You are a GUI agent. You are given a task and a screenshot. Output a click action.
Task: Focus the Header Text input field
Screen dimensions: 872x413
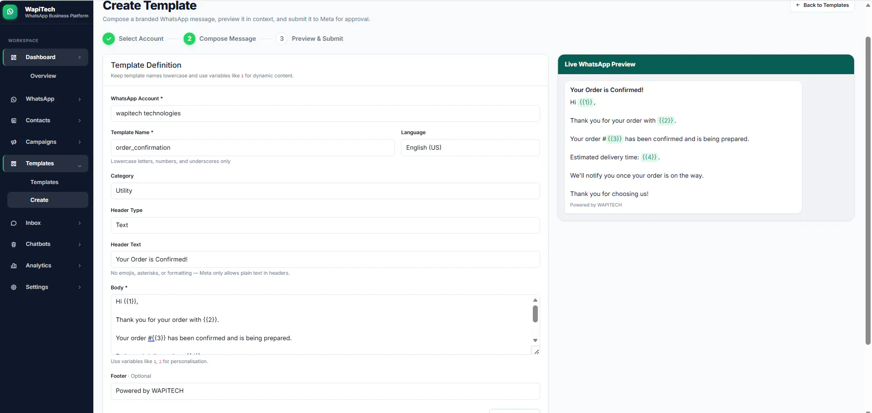pos(325,259)
